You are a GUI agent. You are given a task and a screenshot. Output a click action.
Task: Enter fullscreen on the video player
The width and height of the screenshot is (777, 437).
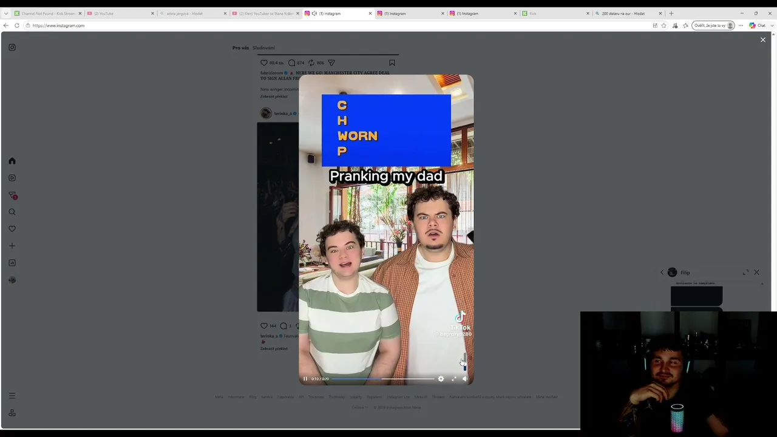coord(453,379)
